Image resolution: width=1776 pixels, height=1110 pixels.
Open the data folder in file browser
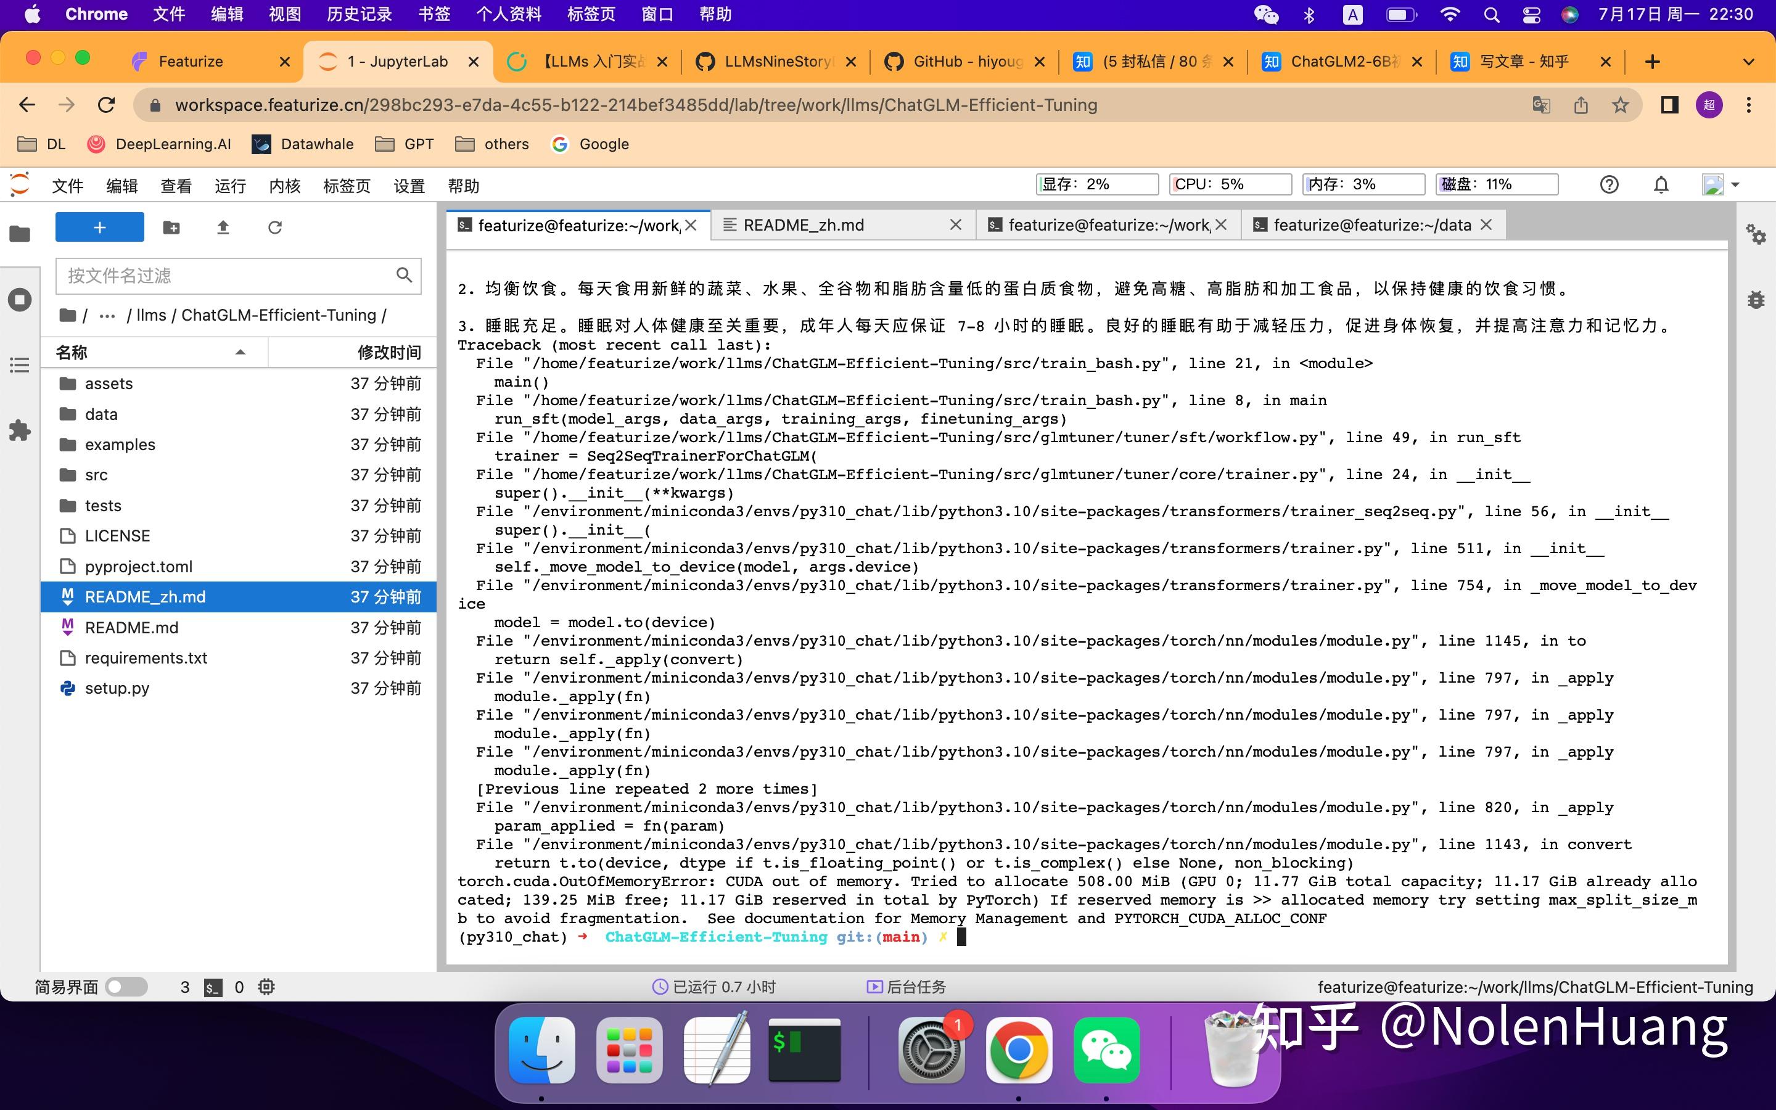pos(239,414)
